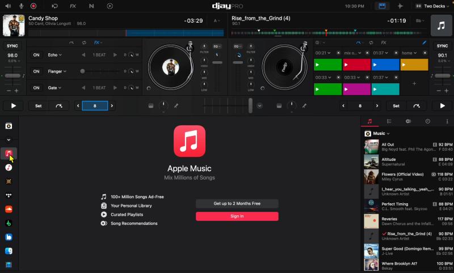Select the Apple Music source in sidebar
Image resolution: width=454 pixels, height=273 pixels.
(x=9, y=153)
